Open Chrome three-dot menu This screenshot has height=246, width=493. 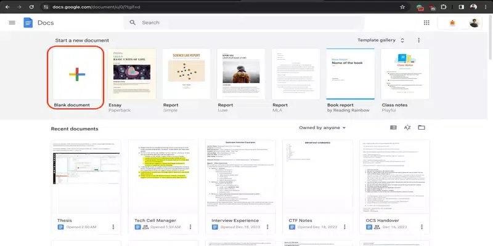(x=486, y=7)
